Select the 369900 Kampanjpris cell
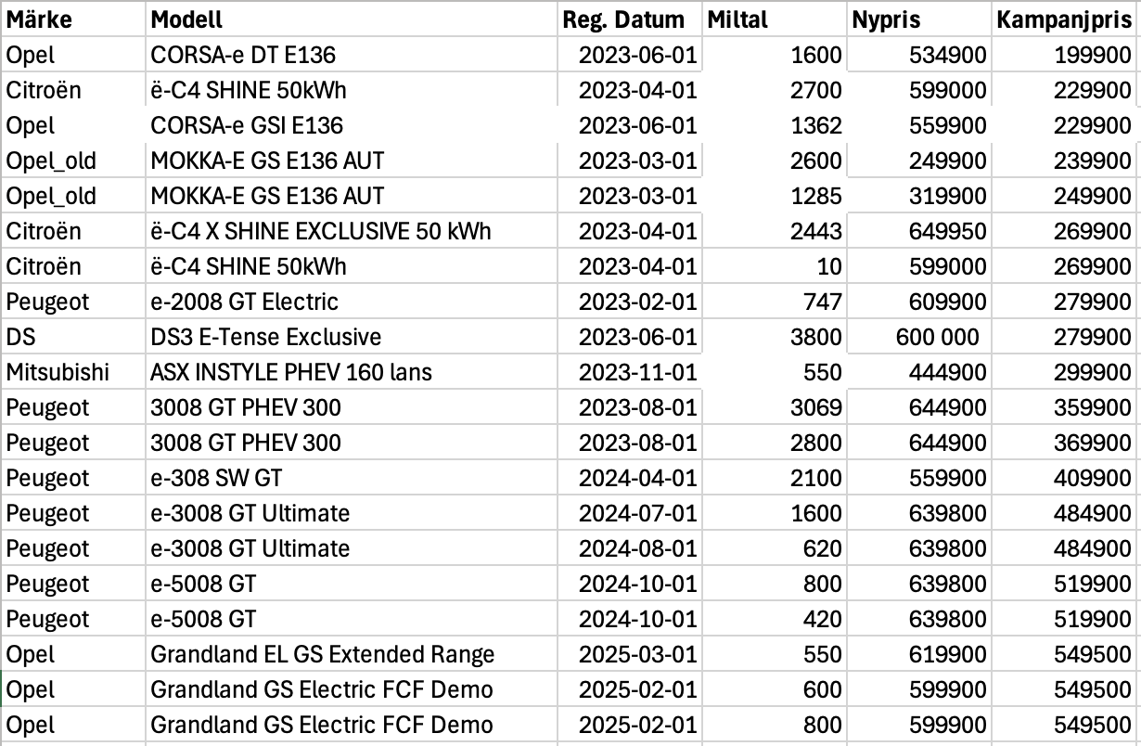This screenshot has height=746, width=1141. [x=1064, y=443]
